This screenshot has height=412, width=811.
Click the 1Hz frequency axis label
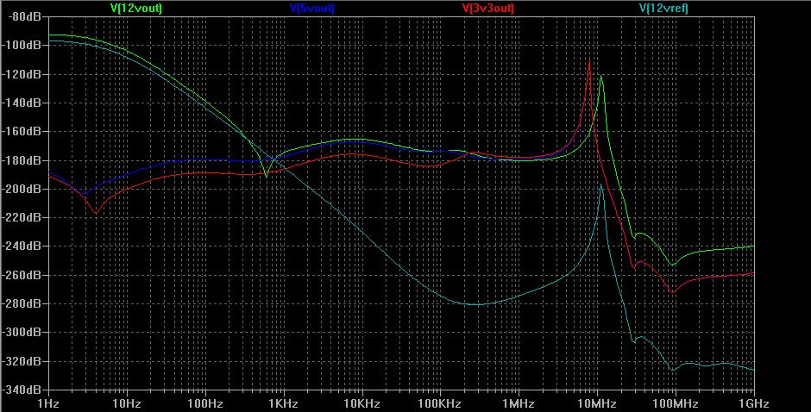(48, 403)
